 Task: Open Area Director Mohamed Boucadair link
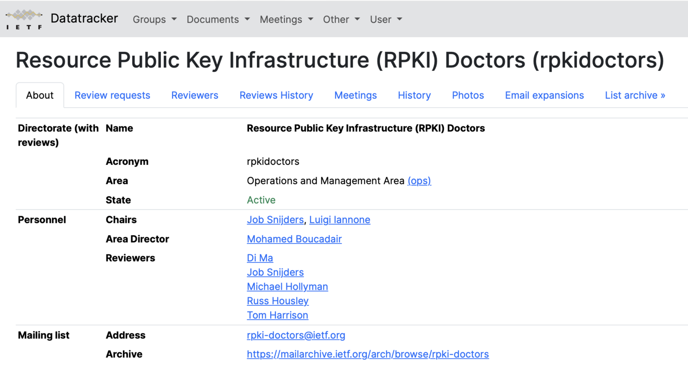294,239
